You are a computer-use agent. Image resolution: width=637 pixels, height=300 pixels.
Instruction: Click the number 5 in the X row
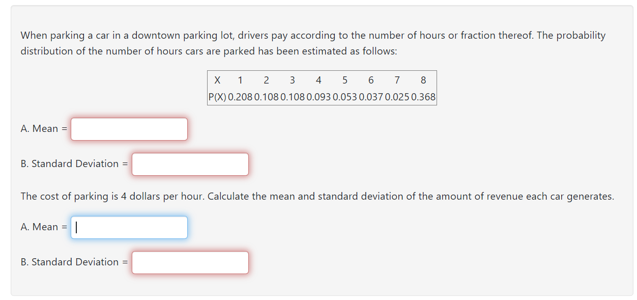(345, 80)
